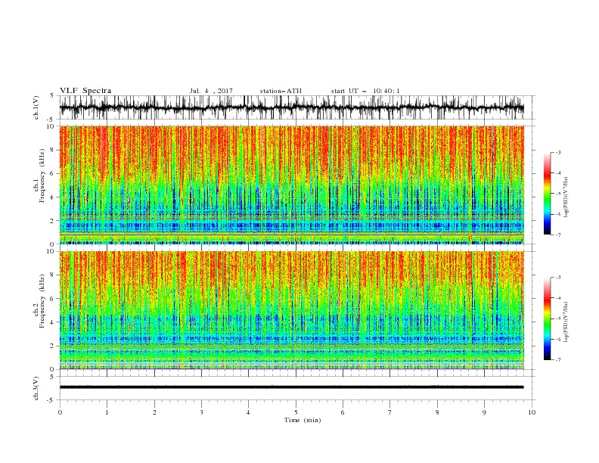Click the ch.2 colorbar "log(PSD)(V²/Hz)" label

566,322
